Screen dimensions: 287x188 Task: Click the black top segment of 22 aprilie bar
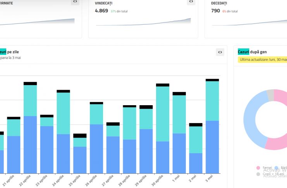click(x=30, y=83)
